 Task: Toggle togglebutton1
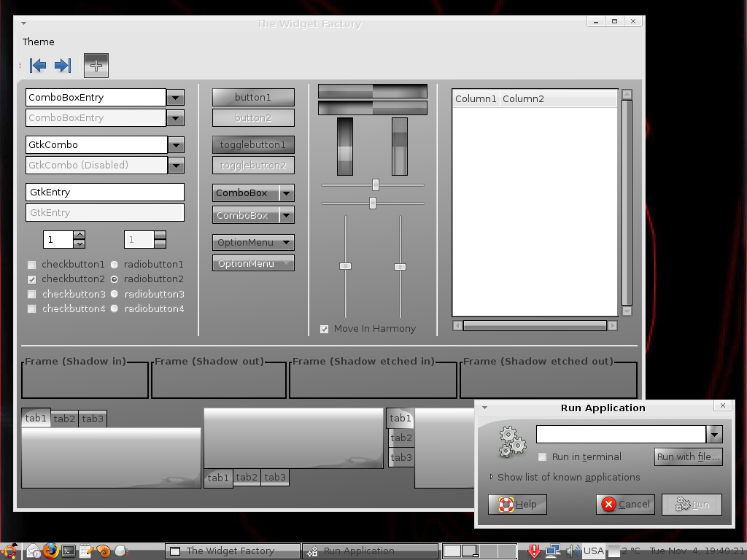253,145
